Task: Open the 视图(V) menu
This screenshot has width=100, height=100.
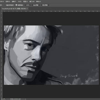Action: (25, 2)
